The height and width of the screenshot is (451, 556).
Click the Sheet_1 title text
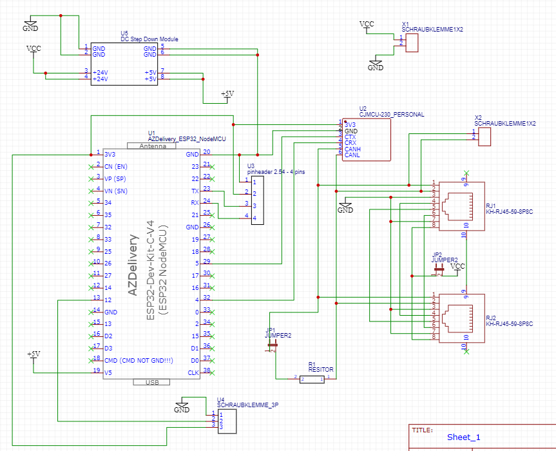(x=463, y=437)
